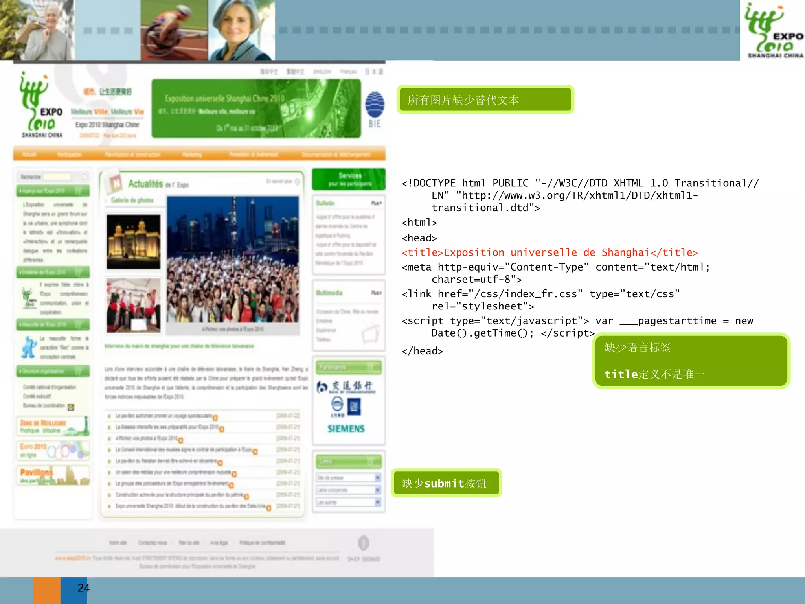Click the 'Expo 2010 en ligne' banner
805x604 pixels.
click(x=53, y=450)
